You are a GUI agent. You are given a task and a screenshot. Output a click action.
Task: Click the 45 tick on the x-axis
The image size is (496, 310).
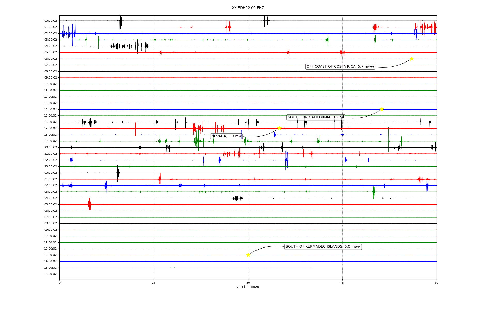point(342,283)
